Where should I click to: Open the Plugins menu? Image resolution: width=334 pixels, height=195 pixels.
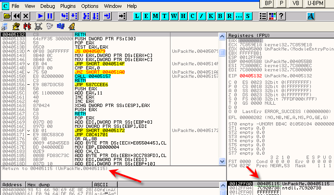point(68,6)
